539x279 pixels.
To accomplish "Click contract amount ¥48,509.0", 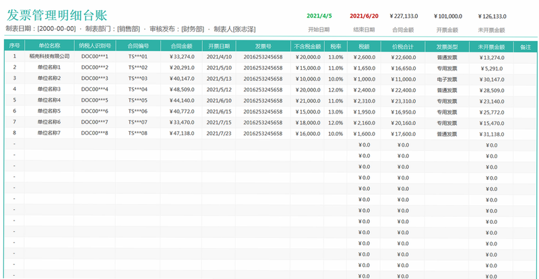I will tap(182, 89).
